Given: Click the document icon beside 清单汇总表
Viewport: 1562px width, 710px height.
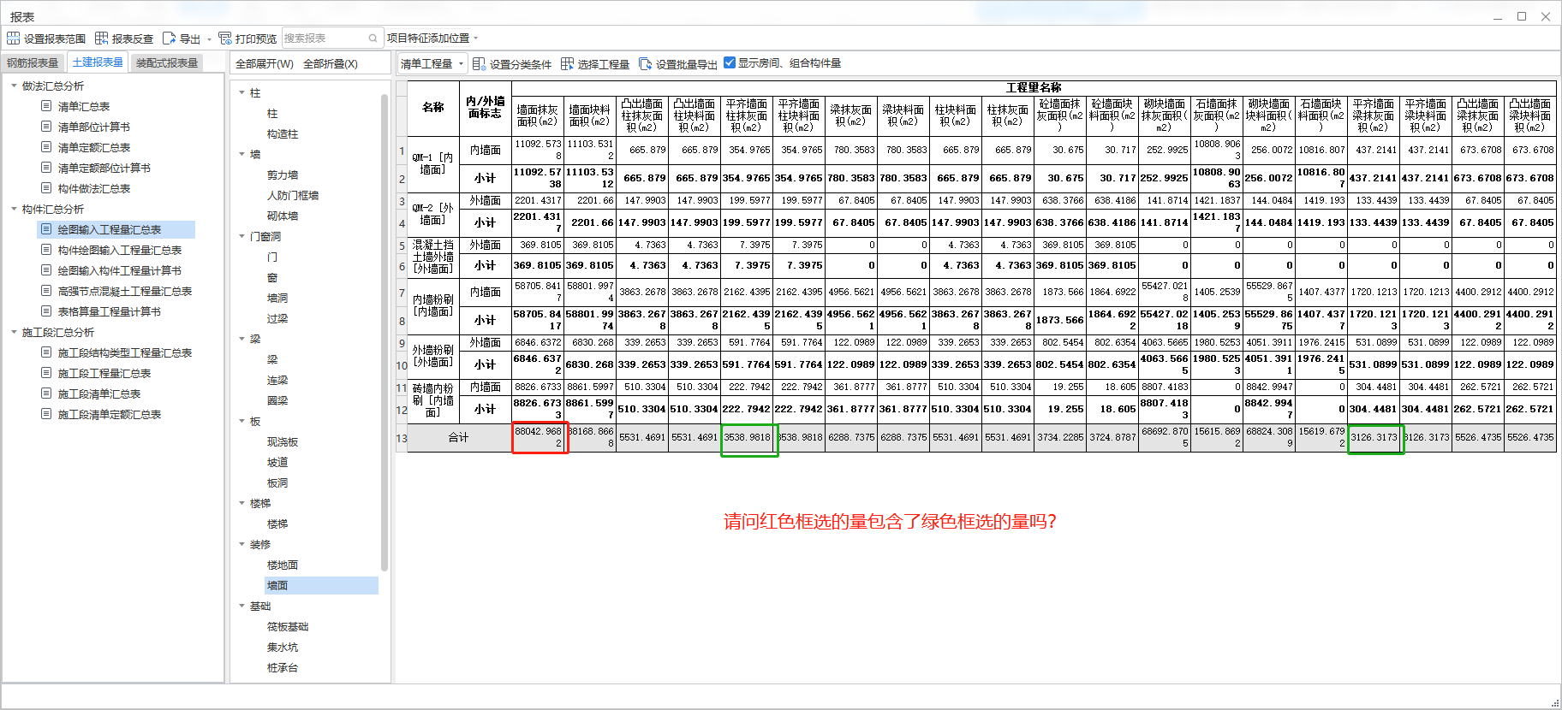Looking at the screenshot, I should click(x=46, y=106).
